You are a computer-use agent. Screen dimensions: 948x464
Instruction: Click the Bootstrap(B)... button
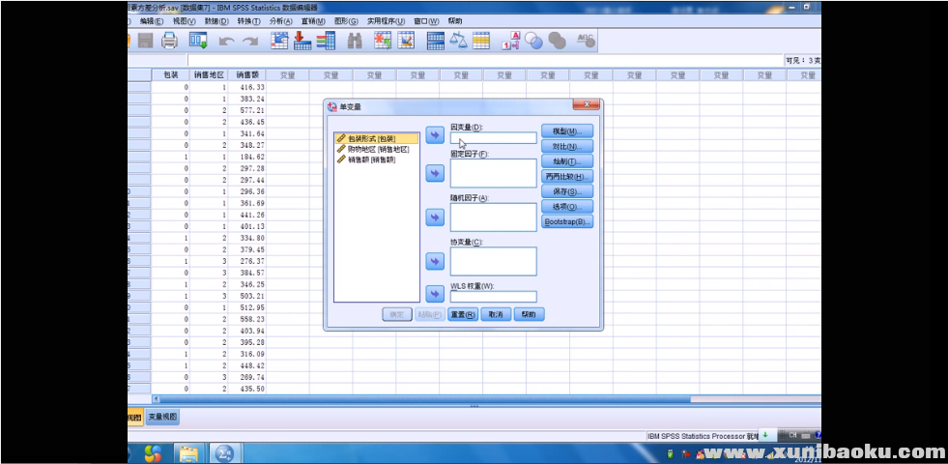point(566,221)
